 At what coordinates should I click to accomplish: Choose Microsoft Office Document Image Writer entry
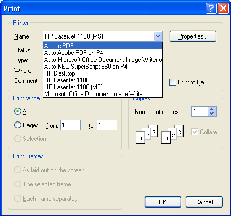pos(103,94)
